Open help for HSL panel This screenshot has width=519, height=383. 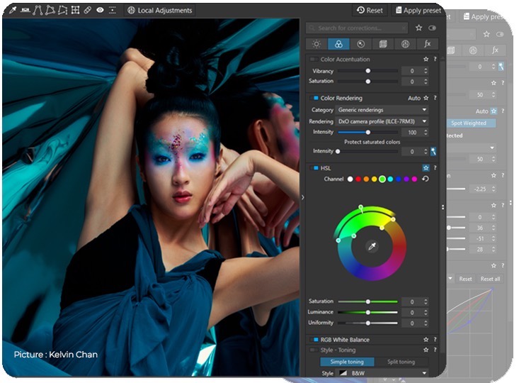[x=435, y=168]
